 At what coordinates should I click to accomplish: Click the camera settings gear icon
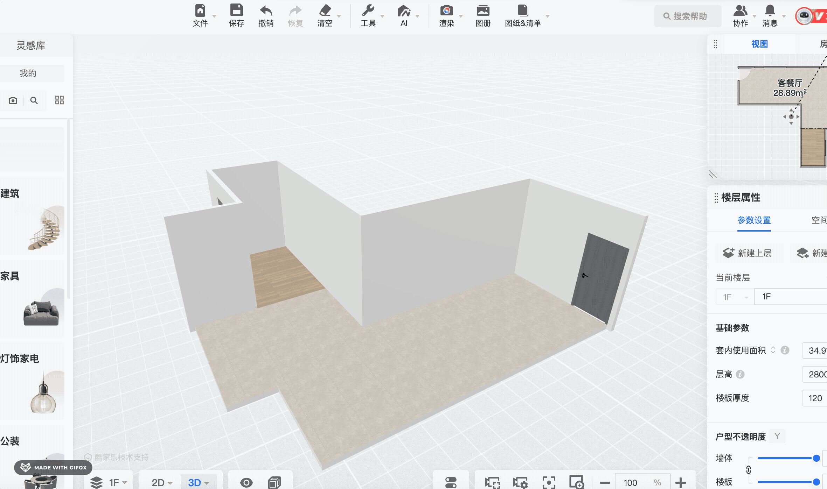point(521,483)
